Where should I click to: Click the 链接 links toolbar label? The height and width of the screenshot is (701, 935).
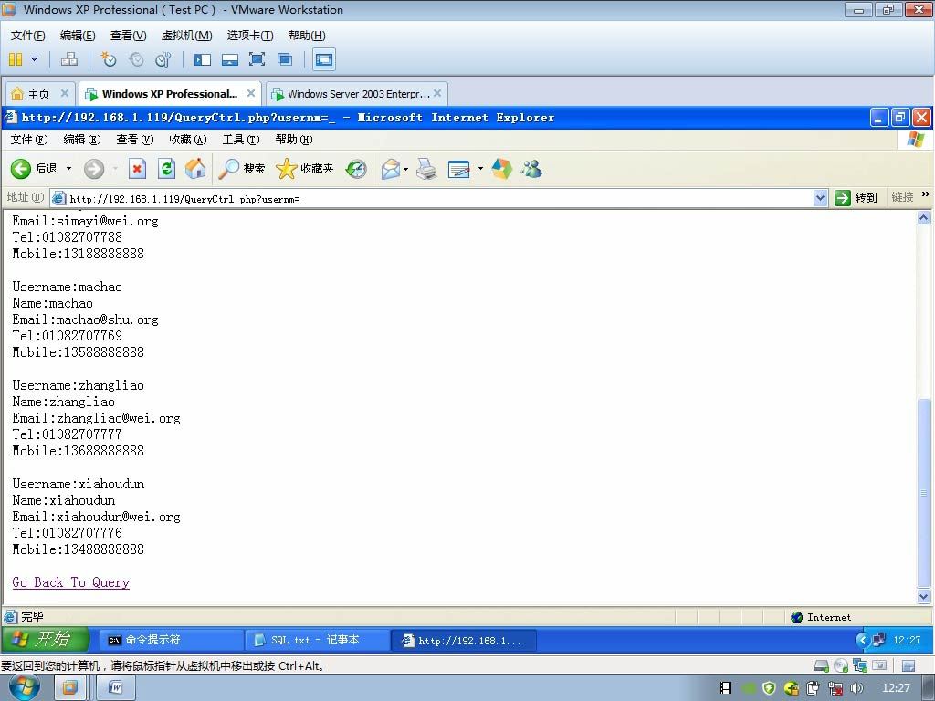(x=902, y=197)
